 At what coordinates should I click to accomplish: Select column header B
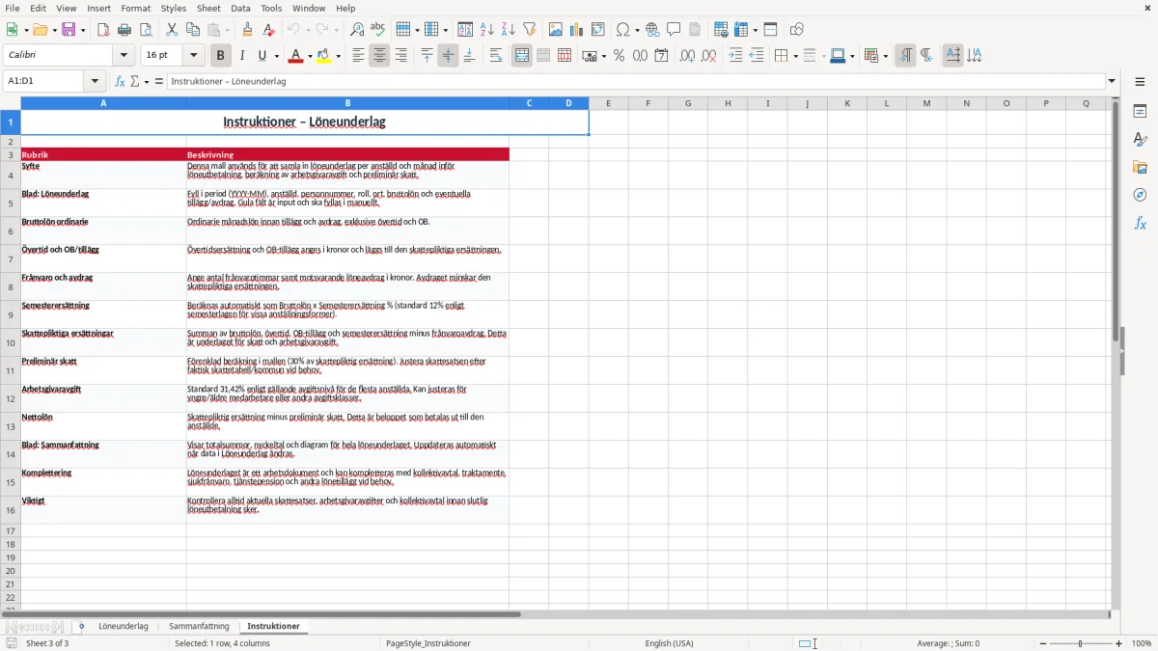click(347, 103)
